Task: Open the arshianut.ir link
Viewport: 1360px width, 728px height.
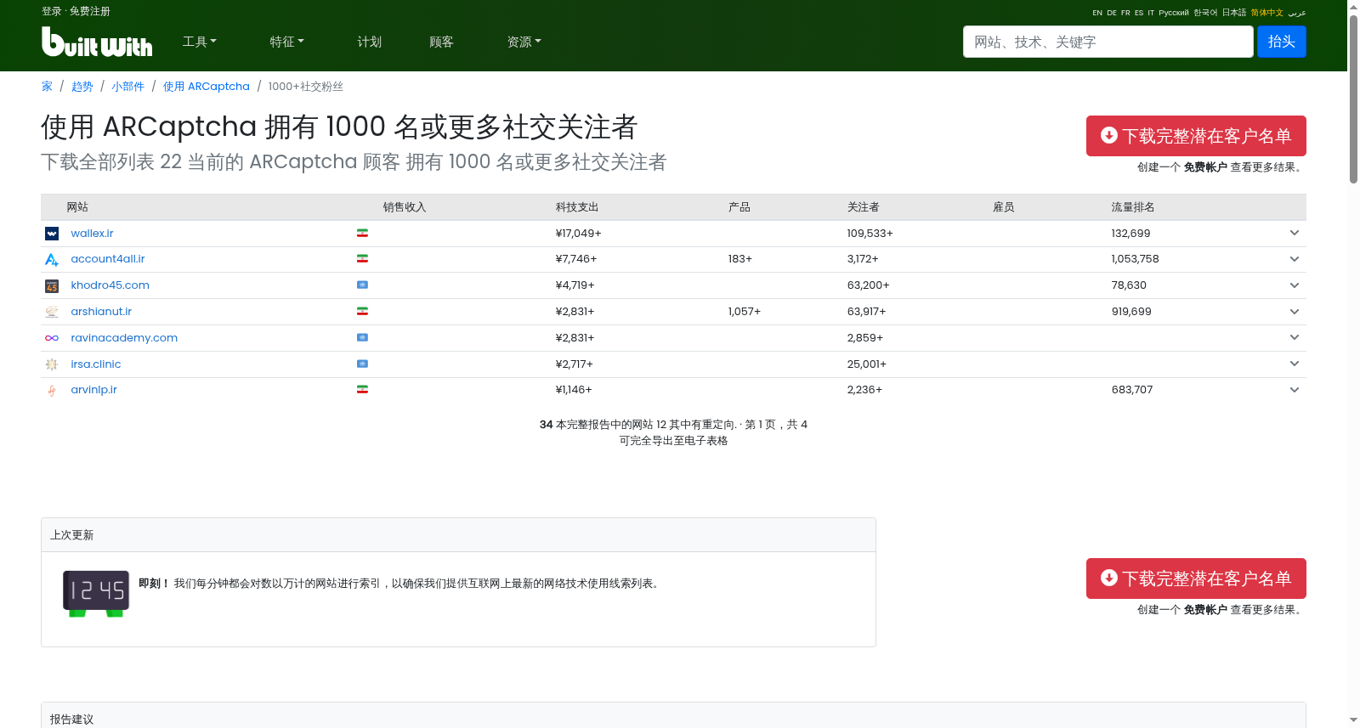Action: coord(101,312)
